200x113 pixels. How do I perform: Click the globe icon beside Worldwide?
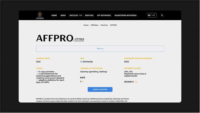pos(81,62)
